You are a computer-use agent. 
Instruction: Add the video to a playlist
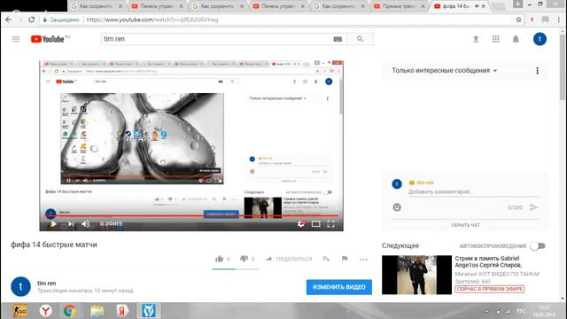click(x=326, y=259)
